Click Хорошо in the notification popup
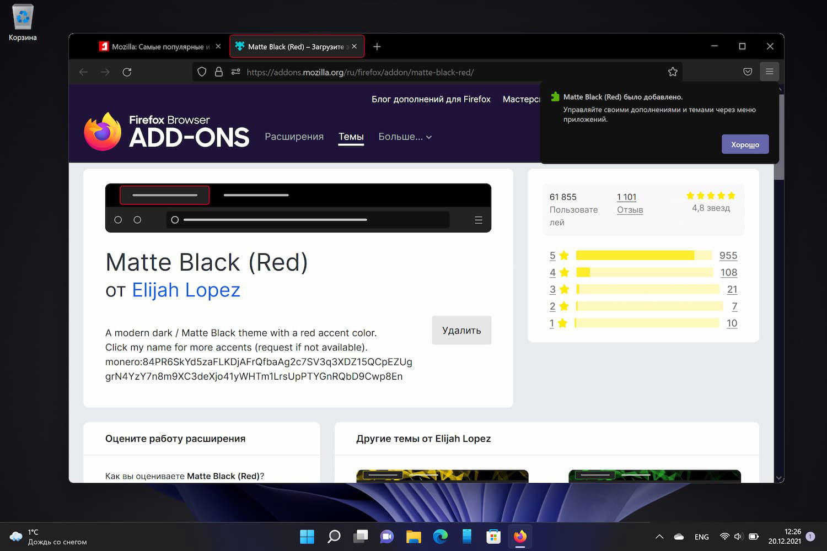The width and height of the screenshot is (827, 551). pos(745,144)
